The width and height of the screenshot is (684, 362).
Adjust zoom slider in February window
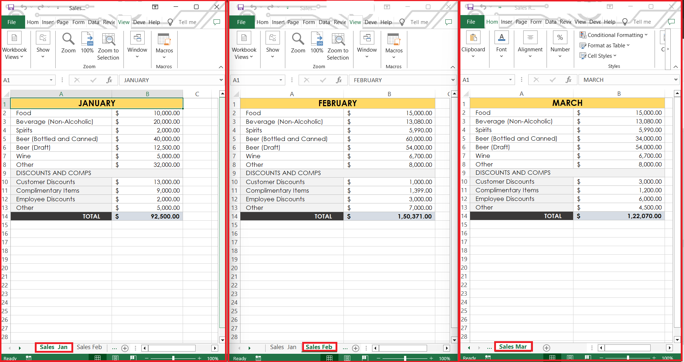coord(405,358)
